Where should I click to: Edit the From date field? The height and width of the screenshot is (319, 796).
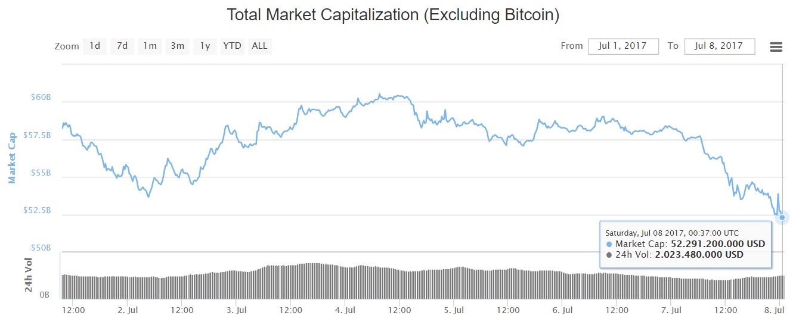click(x=623, y=46)
